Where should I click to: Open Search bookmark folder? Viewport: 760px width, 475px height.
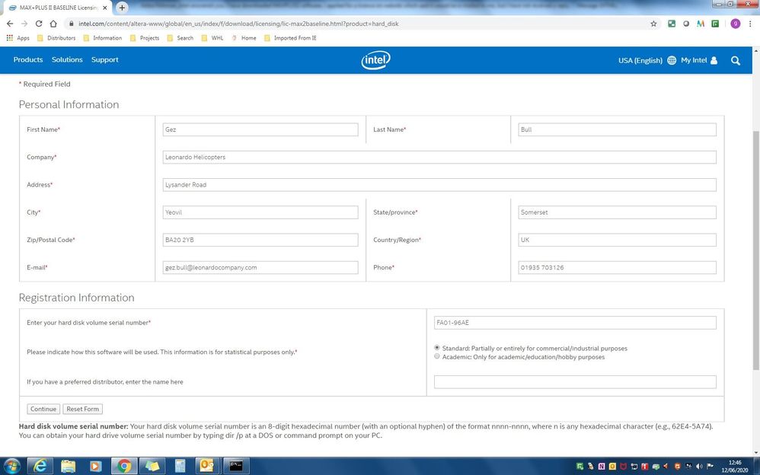point(180,38)
